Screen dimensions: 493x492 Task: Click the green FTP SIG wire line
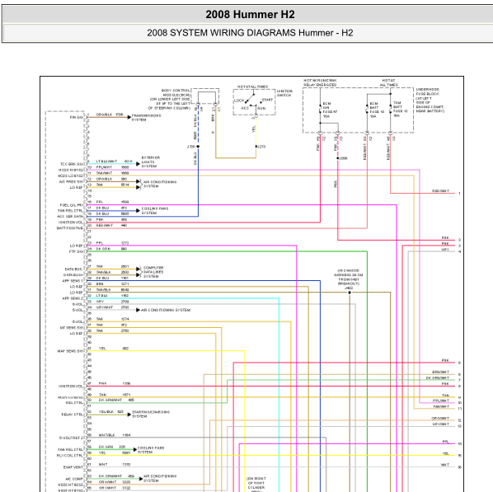coord(227,251)
